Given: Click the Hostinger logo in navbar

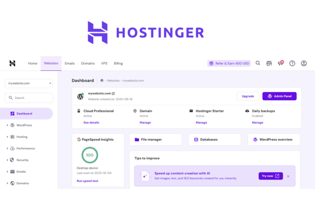Looking at the screenshot, I should [x=12, y=64].
